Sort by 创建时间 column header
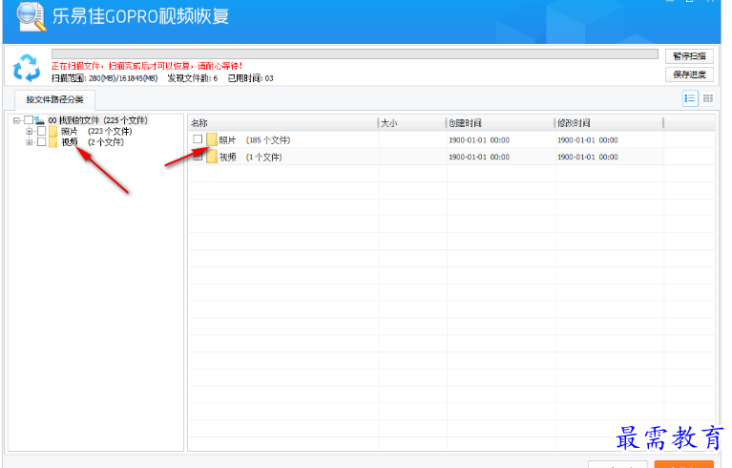The image size is (732, 468). pyautogui.click(x=500, y=123)
